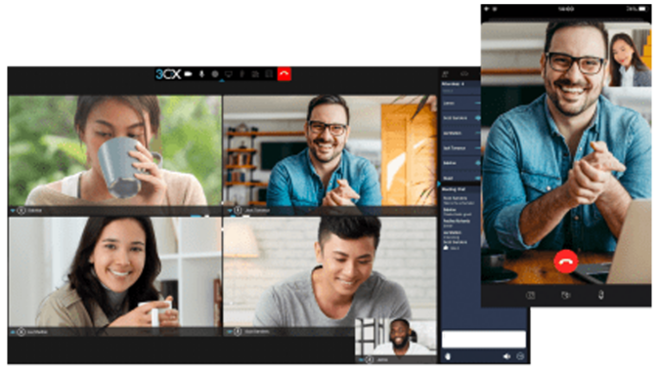This screenshot has height=370, width=660.
Task: Toggle the fifth participant's status indicator
Action: (478, 163)
